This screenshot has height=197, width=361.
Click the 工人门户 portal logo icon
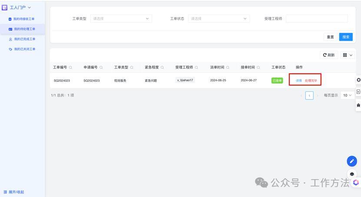(4, 7)
